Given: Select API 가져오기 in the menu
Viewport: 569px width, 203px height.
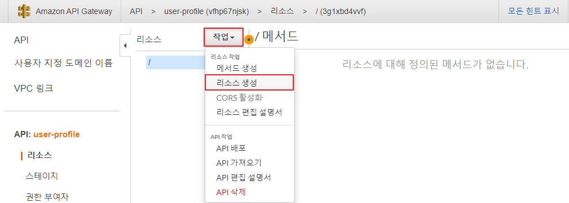Looking at the screenshot, I should [x=239, y=163].
